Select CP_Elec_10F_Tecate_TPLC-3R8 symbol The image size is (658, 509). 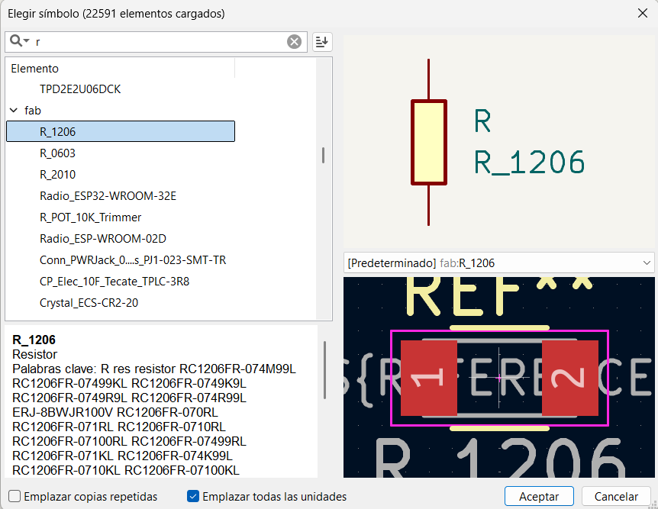click(x=115, y=282)
